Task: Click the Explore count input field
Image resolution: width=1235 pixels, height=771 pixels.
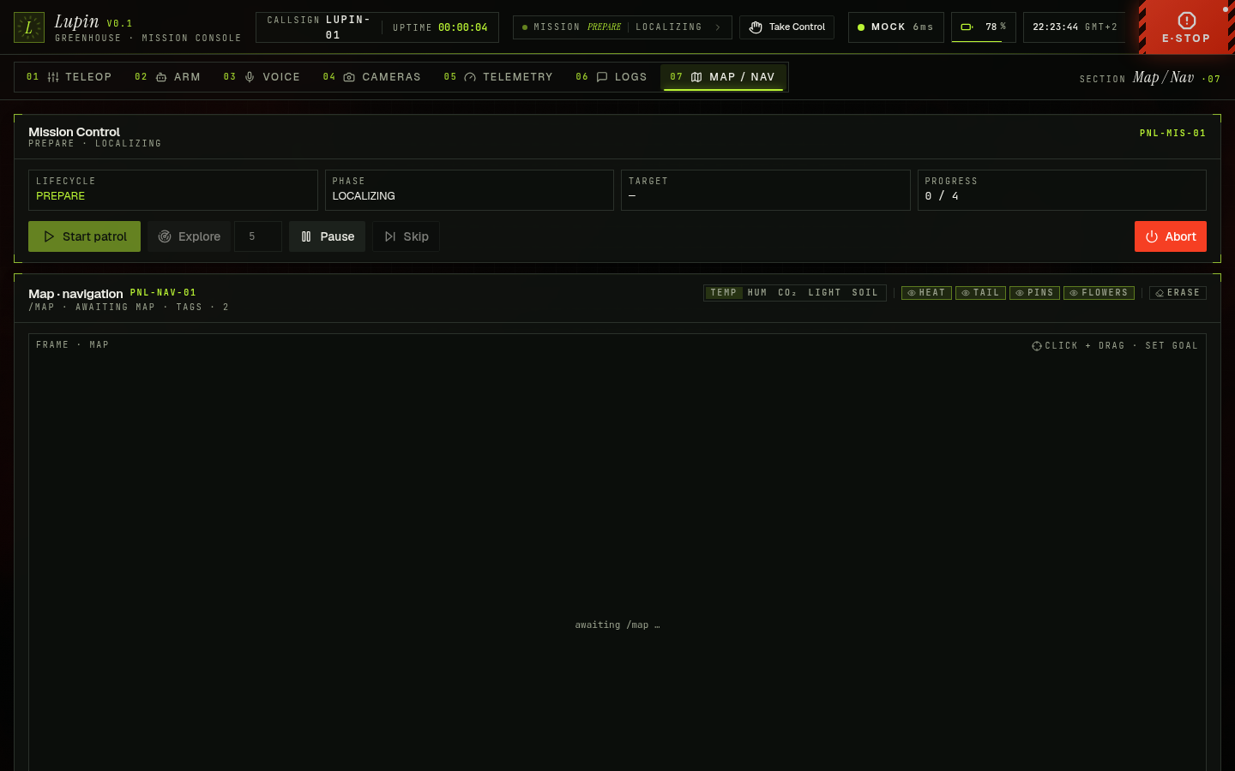Action: click(x=258, y=236)
